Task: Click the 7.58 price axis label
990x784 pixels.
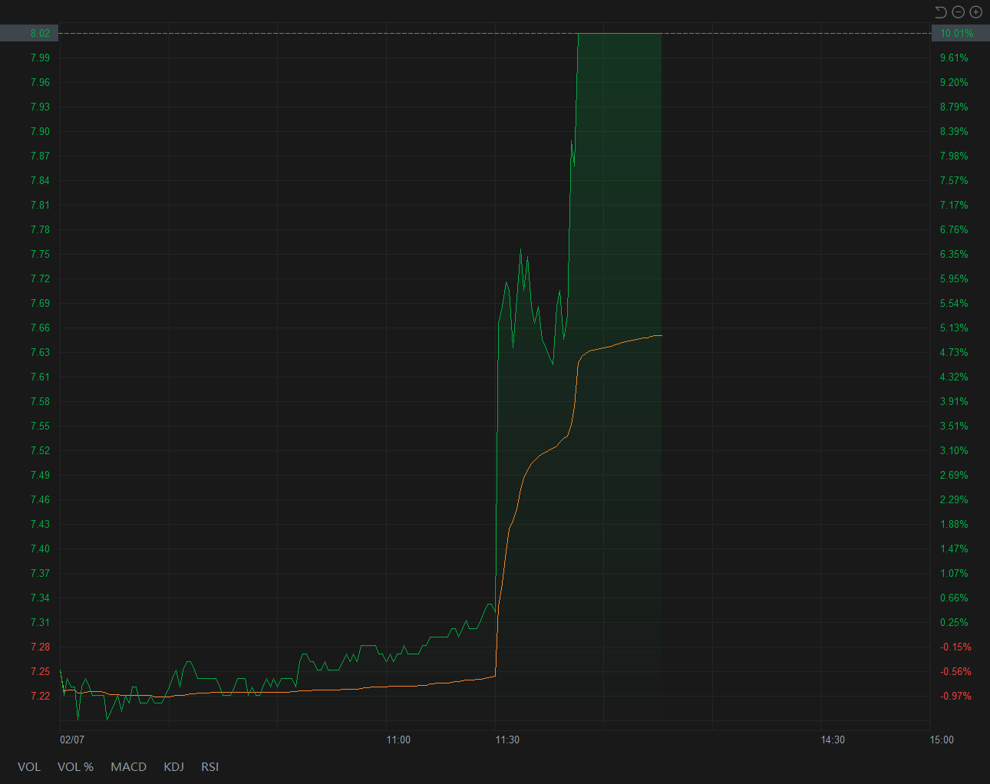Action: tap(40, 401)
